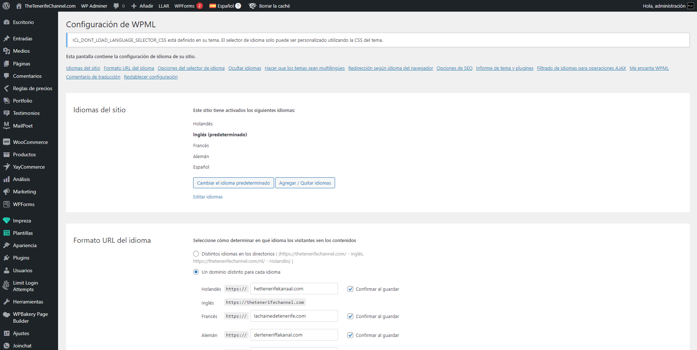
Task: Click Cambiar el idioma predeterminado button
Action: (x=233, y=183)
